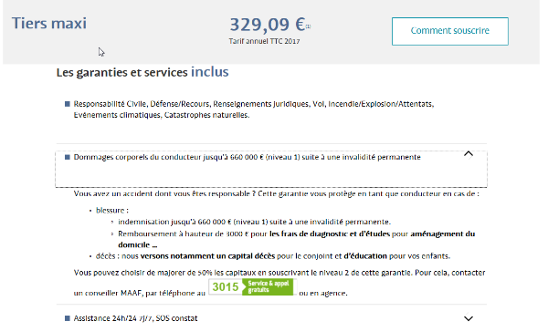Click the green Service & appel gratuits badge

(x=268, y=287)
